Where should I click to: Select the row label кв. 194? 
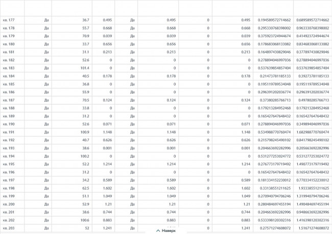9,156
